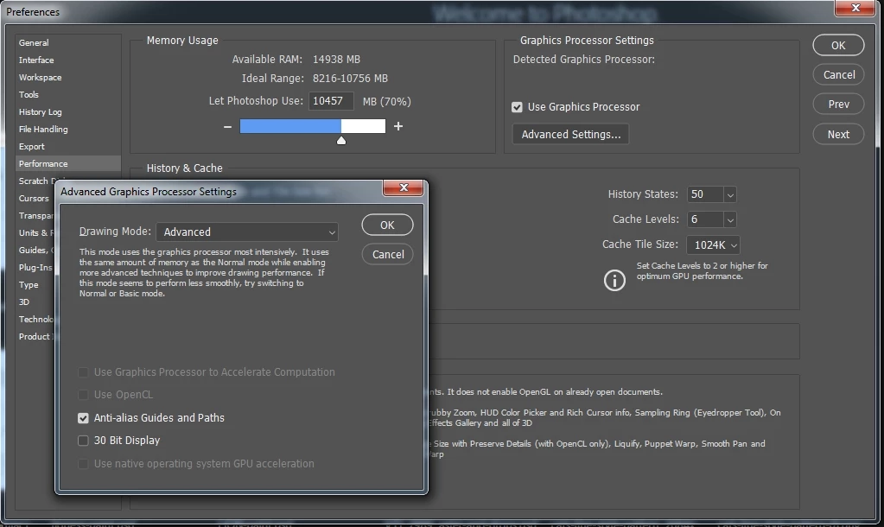Screen dimensions: 884x527
Task: Click OK in the Preferences window
Action: (838, 45)
